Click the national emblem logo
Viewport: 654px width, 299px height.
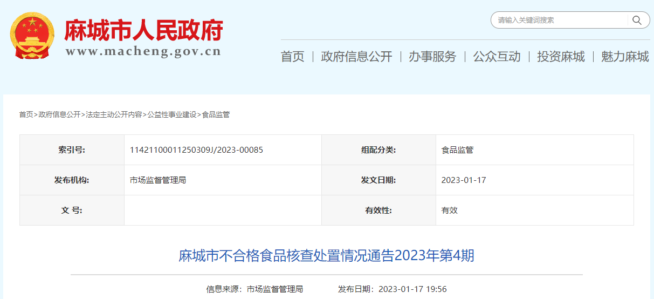click(x=33, y=36)
